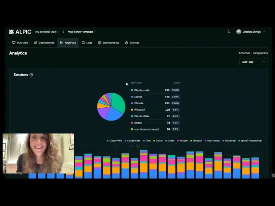Click Environments layers icon
Viewport: 275px width, 206px height.
click(100, 43)
